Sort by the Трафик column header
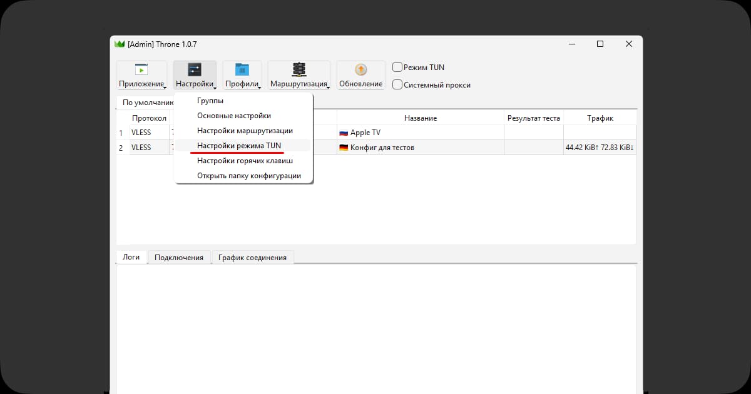Viewport: 751px width, 394px height. [x=600, y=118]
